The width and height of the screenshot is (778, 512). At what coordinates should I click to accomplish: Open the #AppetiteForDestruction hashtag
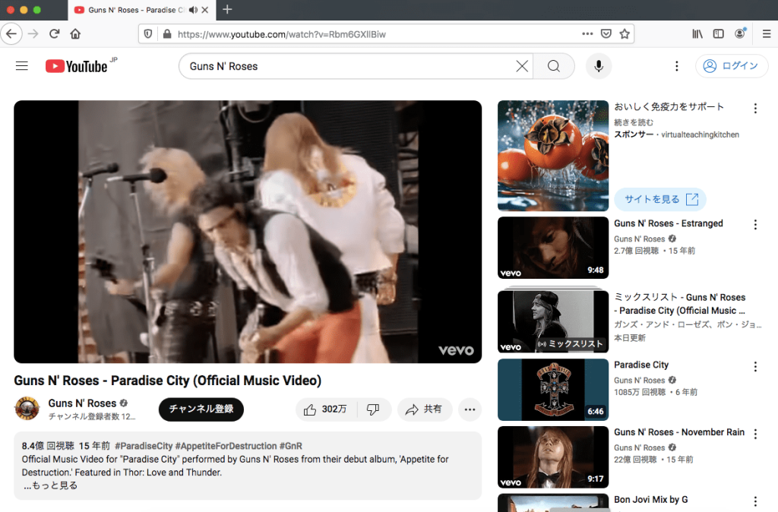(x=226, y=446)
